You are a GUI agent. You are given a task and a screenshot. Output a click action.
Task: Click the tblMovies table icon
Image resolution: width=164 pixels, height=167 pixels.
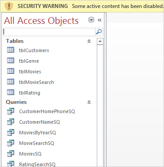(11, 71)
